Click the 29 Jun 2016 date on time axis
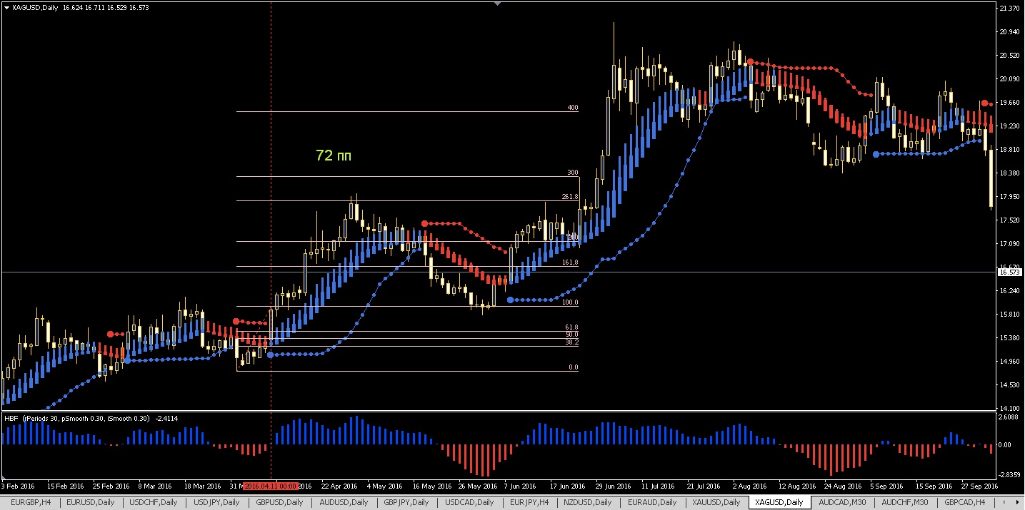 coord(614,486)
